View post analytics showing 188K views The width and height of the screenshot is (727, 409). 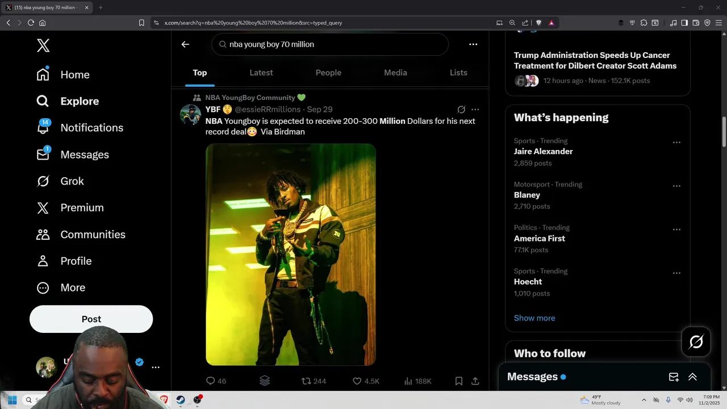click(x=417, y=381)
